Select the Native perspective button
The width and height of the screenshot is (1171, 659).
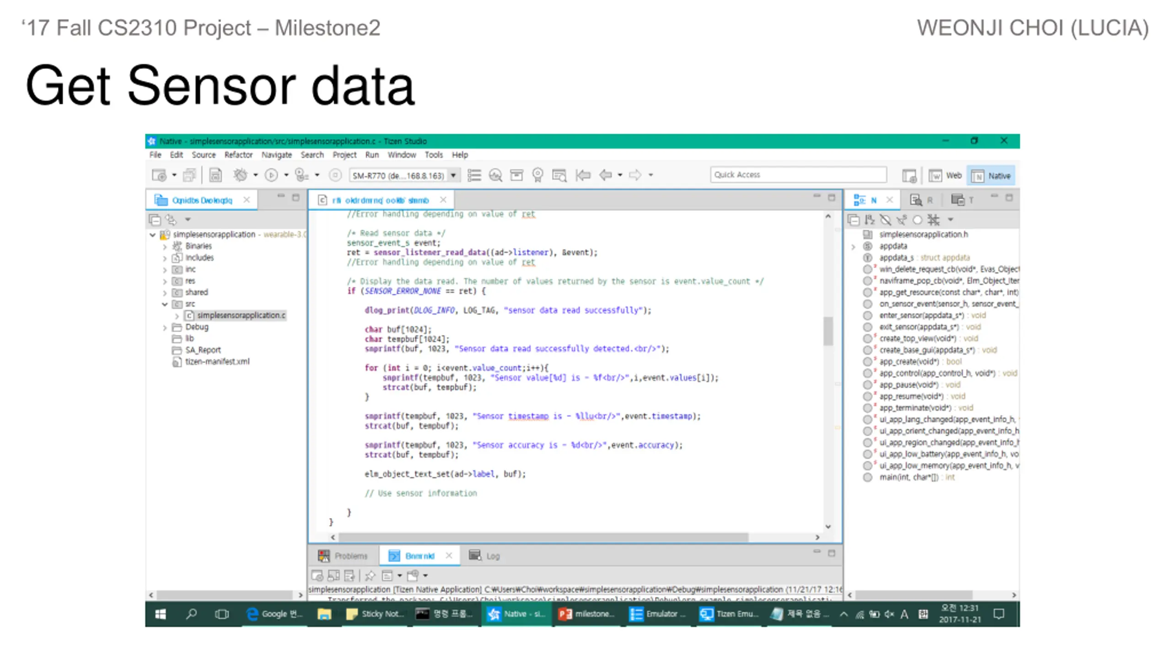(x=991, y=176)
